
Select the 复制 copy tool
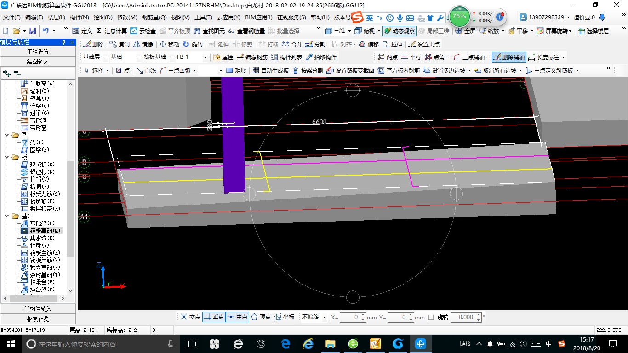coord(120,44)
